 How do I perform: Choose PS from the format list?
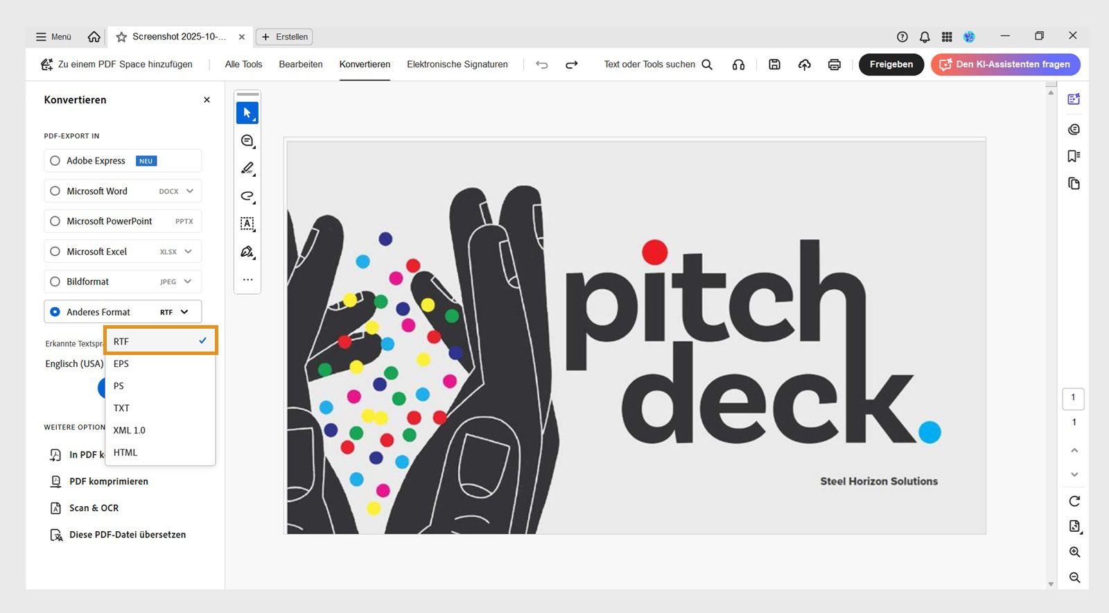[160, 386]
